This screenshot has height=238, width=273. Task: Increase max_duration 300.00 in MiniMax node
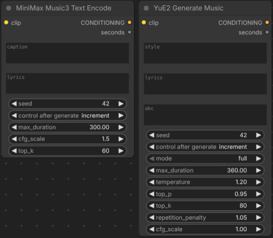121,127
